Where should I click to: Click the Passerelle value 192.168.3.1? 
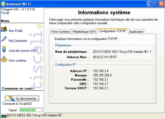click(x=100, y=80)
